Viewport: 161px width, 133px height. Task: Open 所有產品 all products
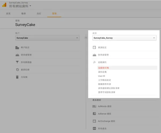pos(102,128)
